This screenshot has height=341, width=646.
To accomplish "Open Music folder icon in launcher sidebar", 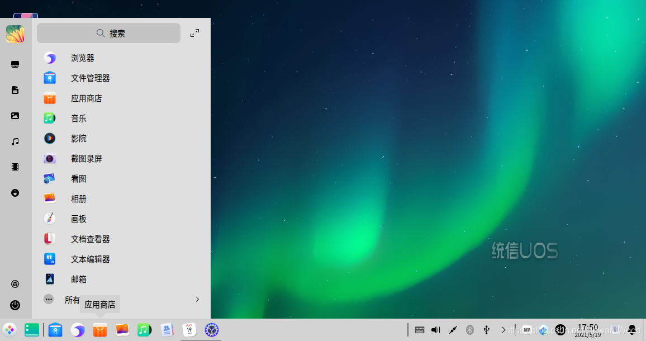I will 15,141.
